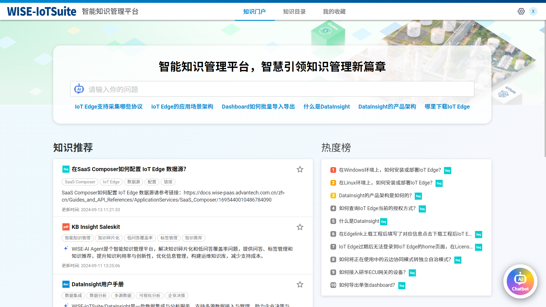546x307 pixels.
Task: Click the doc icon beside DataInsight用户手册
Action: click(x=66, y=284)
